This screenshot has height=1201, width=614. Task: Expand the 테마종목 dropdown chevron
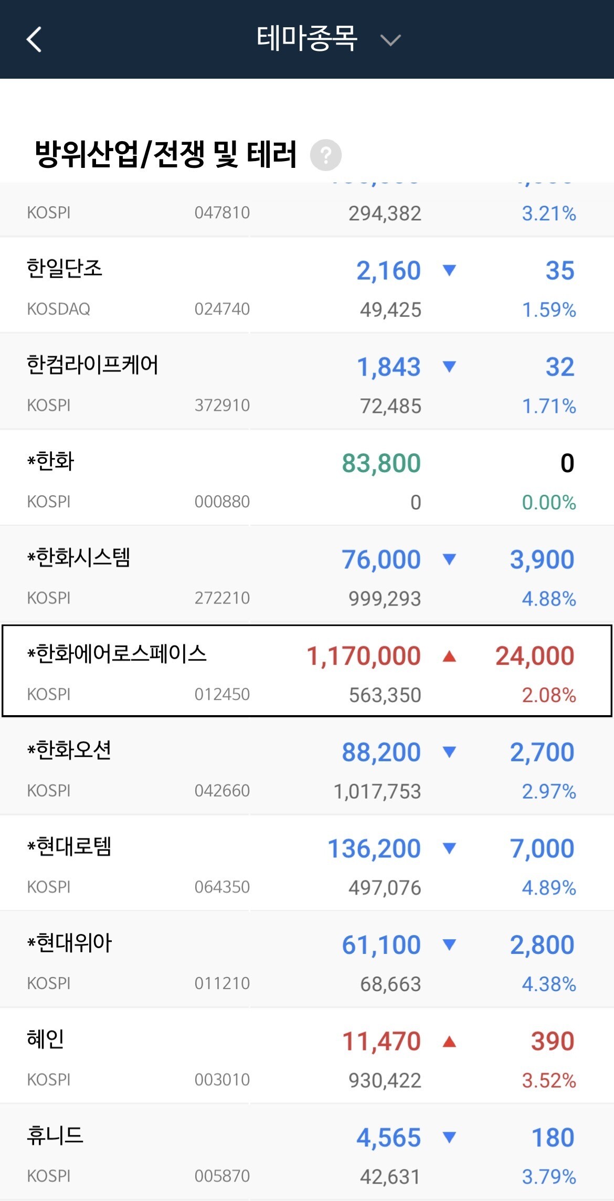[x=390, y=40]
